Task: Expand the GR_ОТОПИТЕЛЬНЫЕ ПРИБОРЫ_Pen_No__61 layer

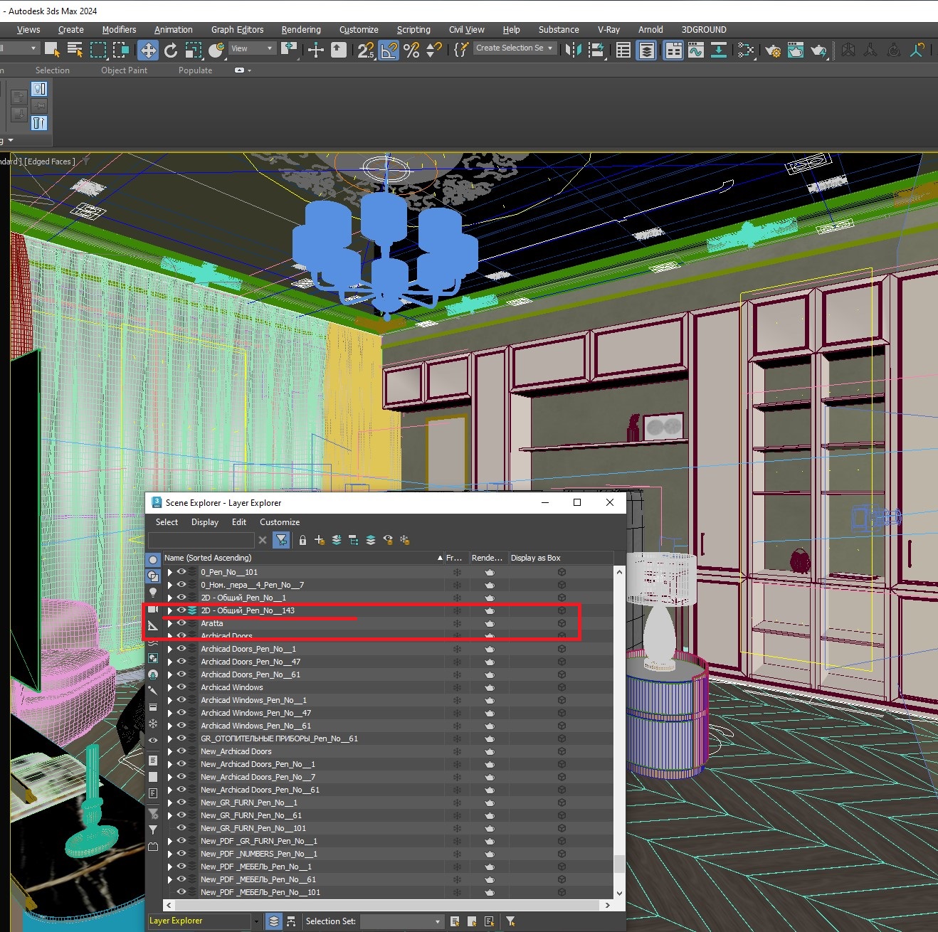Action: coord(170,738)
